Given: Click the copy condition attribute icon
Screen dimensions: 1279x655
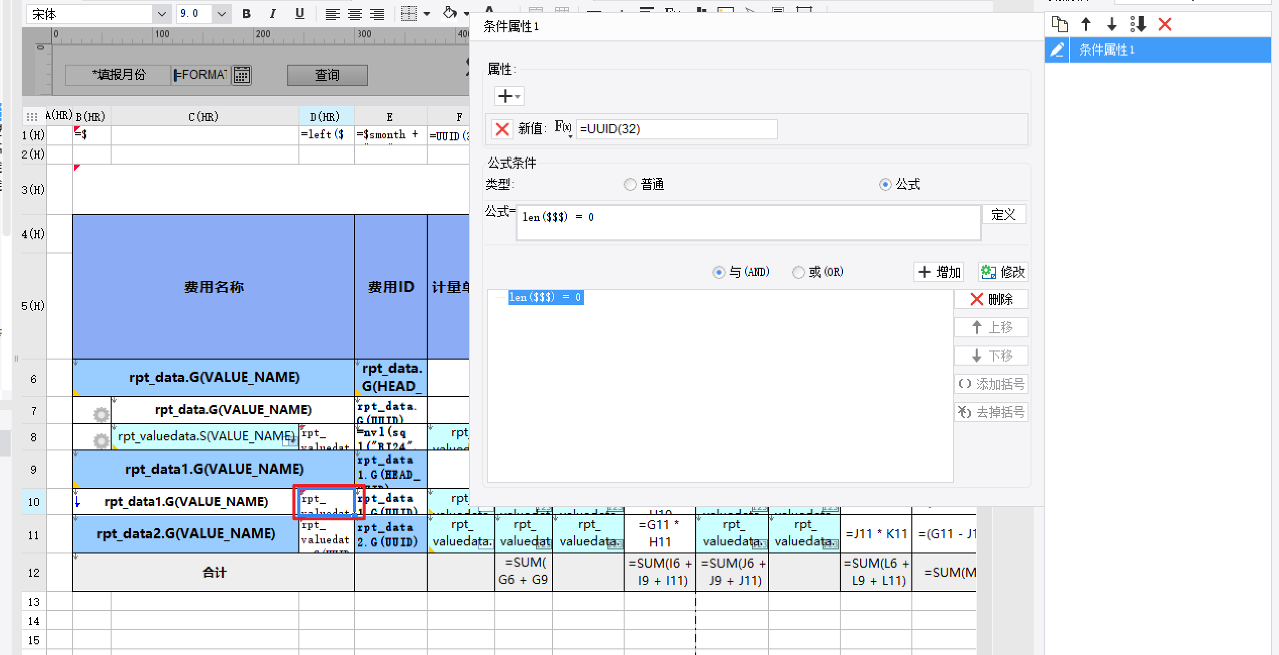Looking at the screenshot, I should 1059,24.
